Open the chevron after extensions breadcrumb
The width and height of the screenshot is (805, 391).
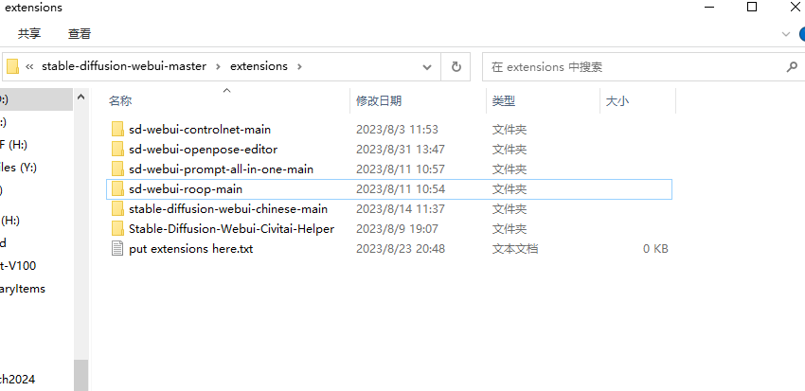point(300,66)
